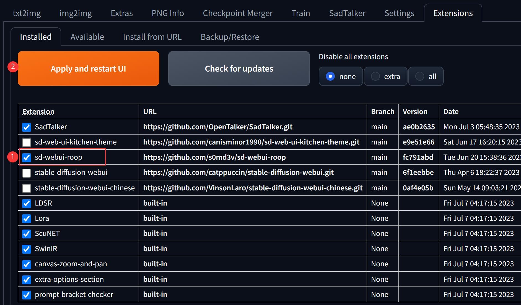Open the Checkpoint Merger tab

(238, 13)
